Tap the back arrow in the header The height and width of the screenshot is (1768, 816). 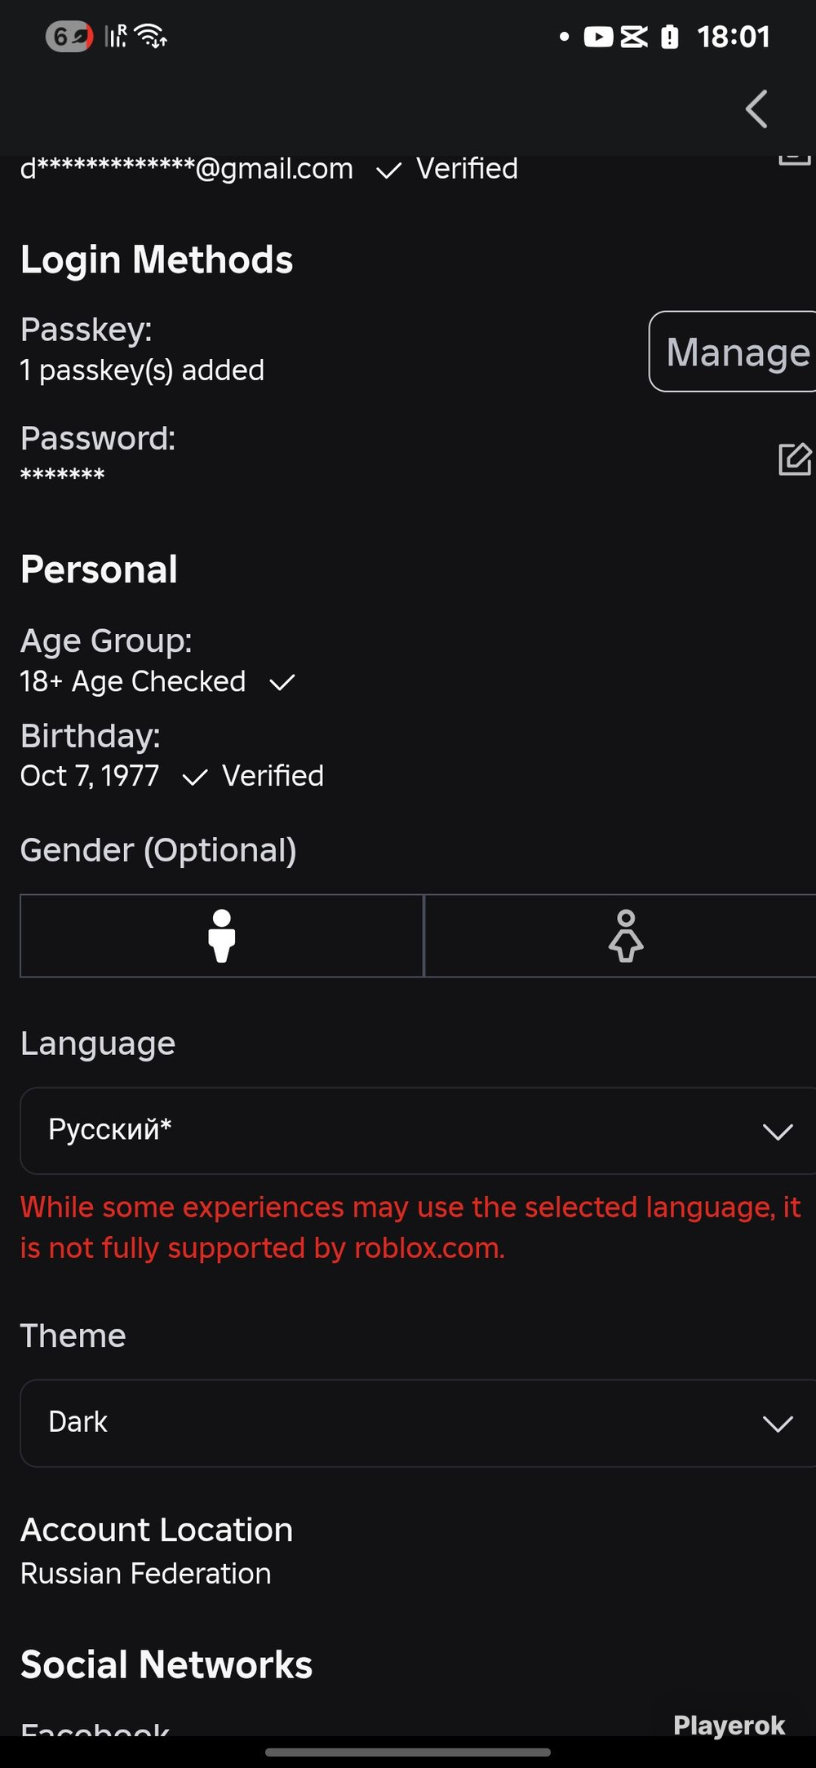(756, 109)
